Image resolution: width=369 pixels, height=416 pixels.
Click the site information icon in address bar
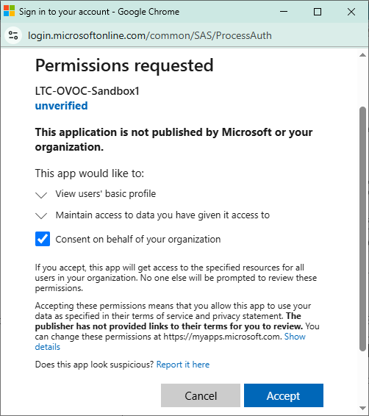coord(13,35)
